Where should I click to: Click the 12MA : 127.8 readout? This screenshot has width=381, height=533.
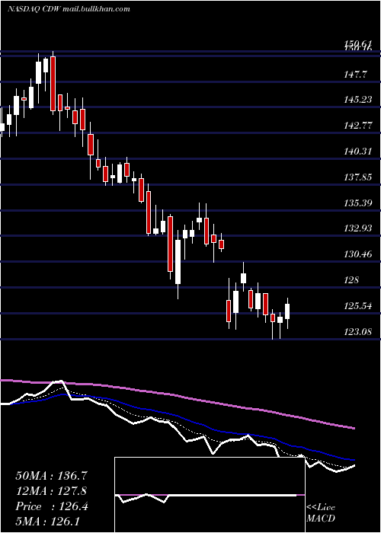(x=51, y=491)
